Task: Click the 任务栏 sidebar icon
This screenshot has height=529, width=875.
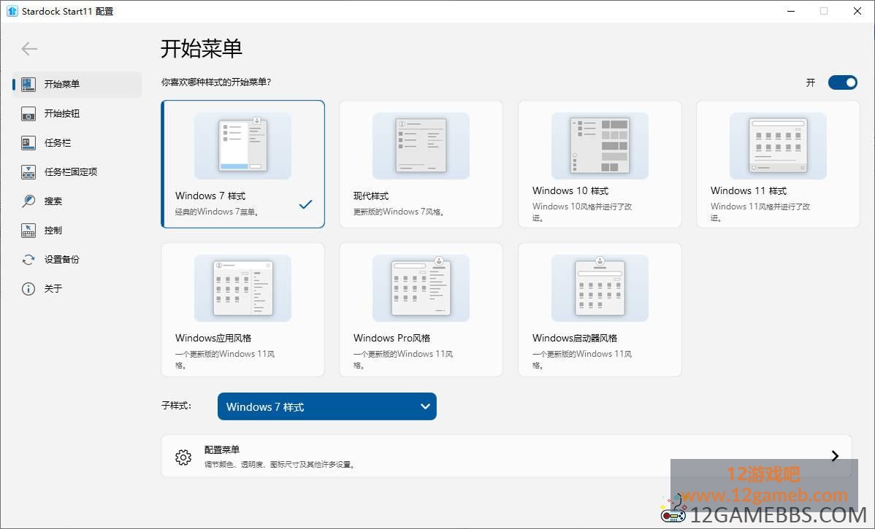Action: coord(28,143)
